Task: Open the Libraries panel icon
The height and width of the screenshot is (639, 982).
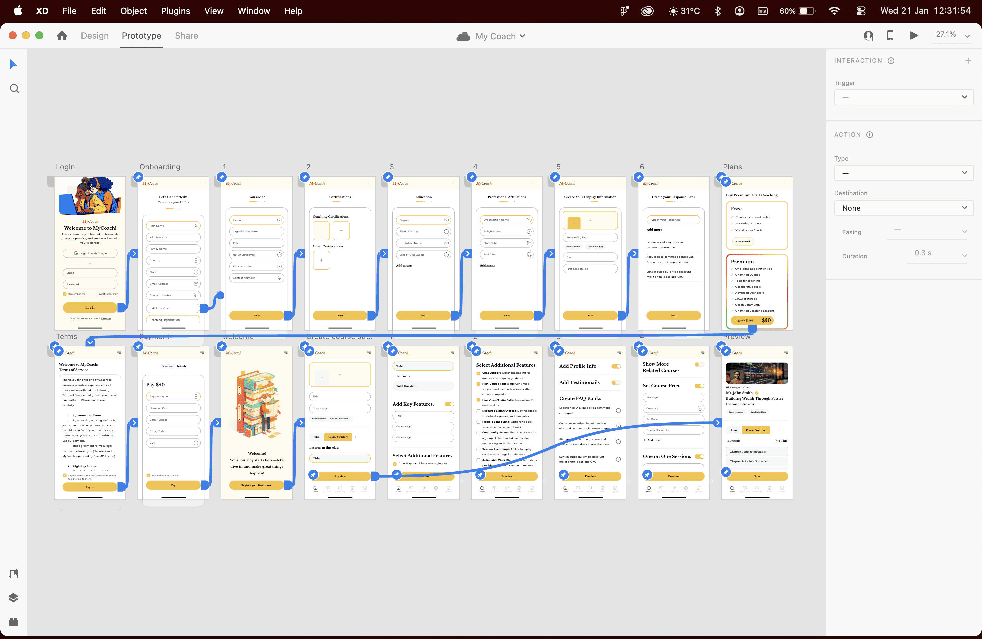Action: [x=14, y=573]
